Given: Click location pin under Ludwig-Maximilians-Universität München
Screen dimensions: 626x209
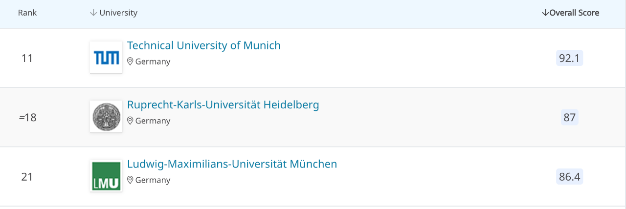Looking at the screenshot, I should pos(130,180).
